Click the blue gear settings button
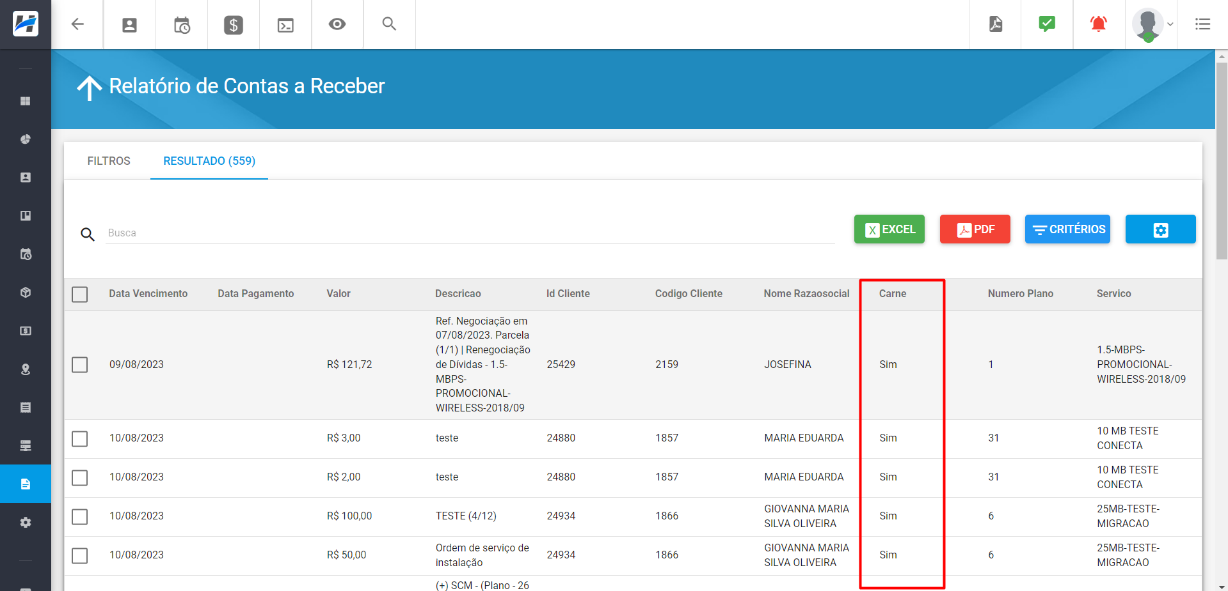The height and width of the screenshot is (591, 1228). coord(1161,229)
